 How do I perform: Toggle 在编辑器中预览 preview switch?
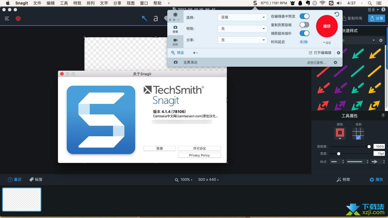pyautogui.click(x=304, y=16)
